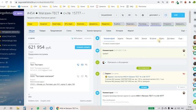This screenshot has height=110, width=196.
Task: Click chat icon for ООО Тестовая компания
Action: tap(86, 76)
